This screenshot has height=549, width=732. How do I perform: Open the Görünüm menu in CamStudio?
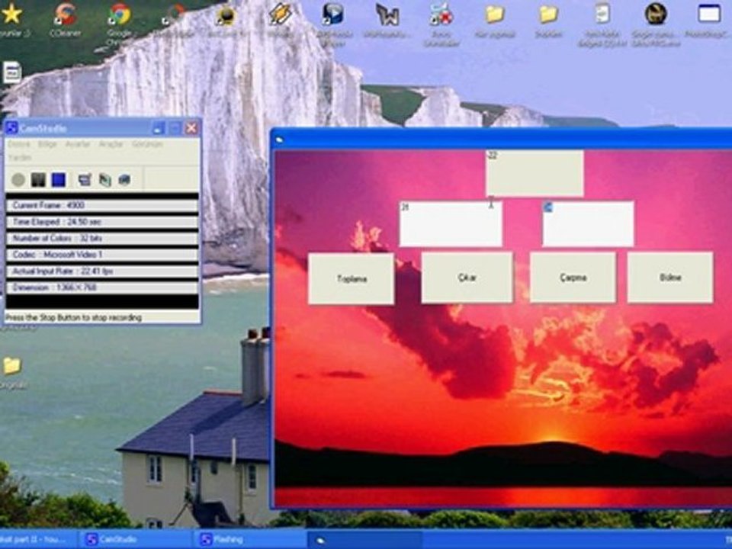pos(147,144)
